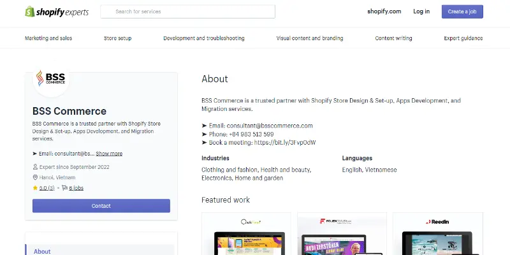
Task: Click the Hanoi, Vietnam location text
Action: point(57,177)
